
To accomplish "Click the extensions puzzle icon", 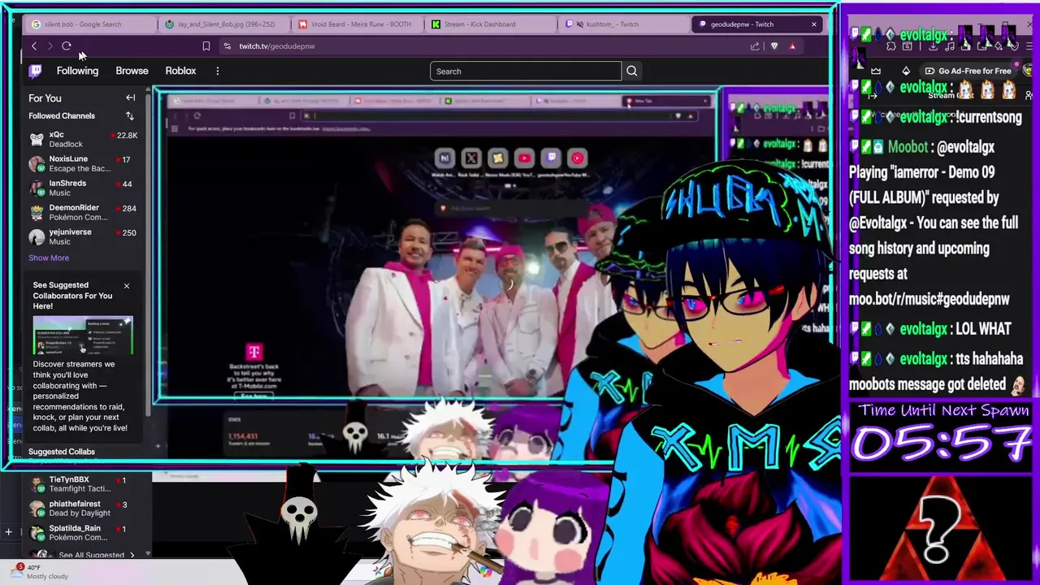I will [891, 46].
